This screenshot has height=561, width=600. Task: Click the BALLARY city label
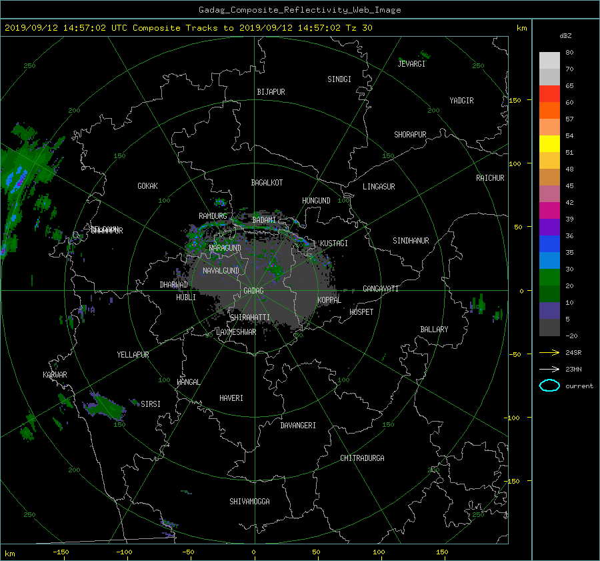(434, 330)
